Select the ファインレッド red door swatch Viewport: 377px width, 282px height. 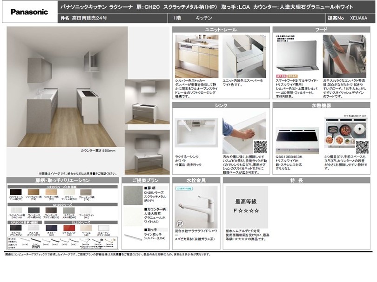[69, 228]
